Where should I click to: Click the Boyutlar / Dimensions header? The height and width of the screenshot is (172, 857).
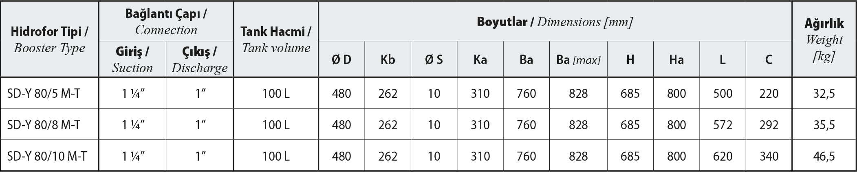coord(555,22)
